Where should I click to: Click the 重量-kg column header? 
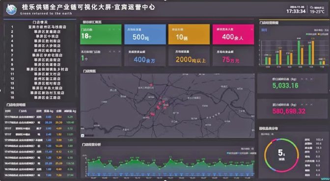click(49, 111)
